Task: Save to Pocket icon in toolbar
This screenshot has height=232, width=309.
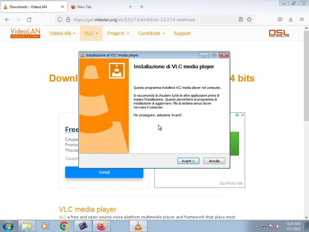Action: click(280, 19)
